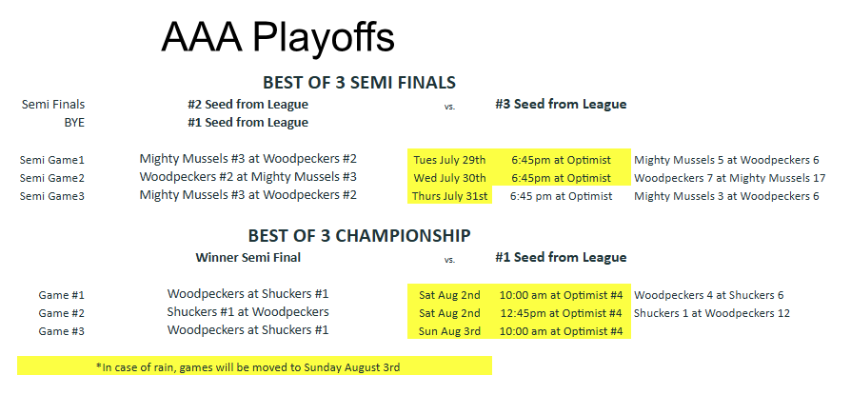851x395 pixels.
Task: Click the BEST OF 3 CHAMPIONSHIP heading
Action: click(x=359, y=235)
